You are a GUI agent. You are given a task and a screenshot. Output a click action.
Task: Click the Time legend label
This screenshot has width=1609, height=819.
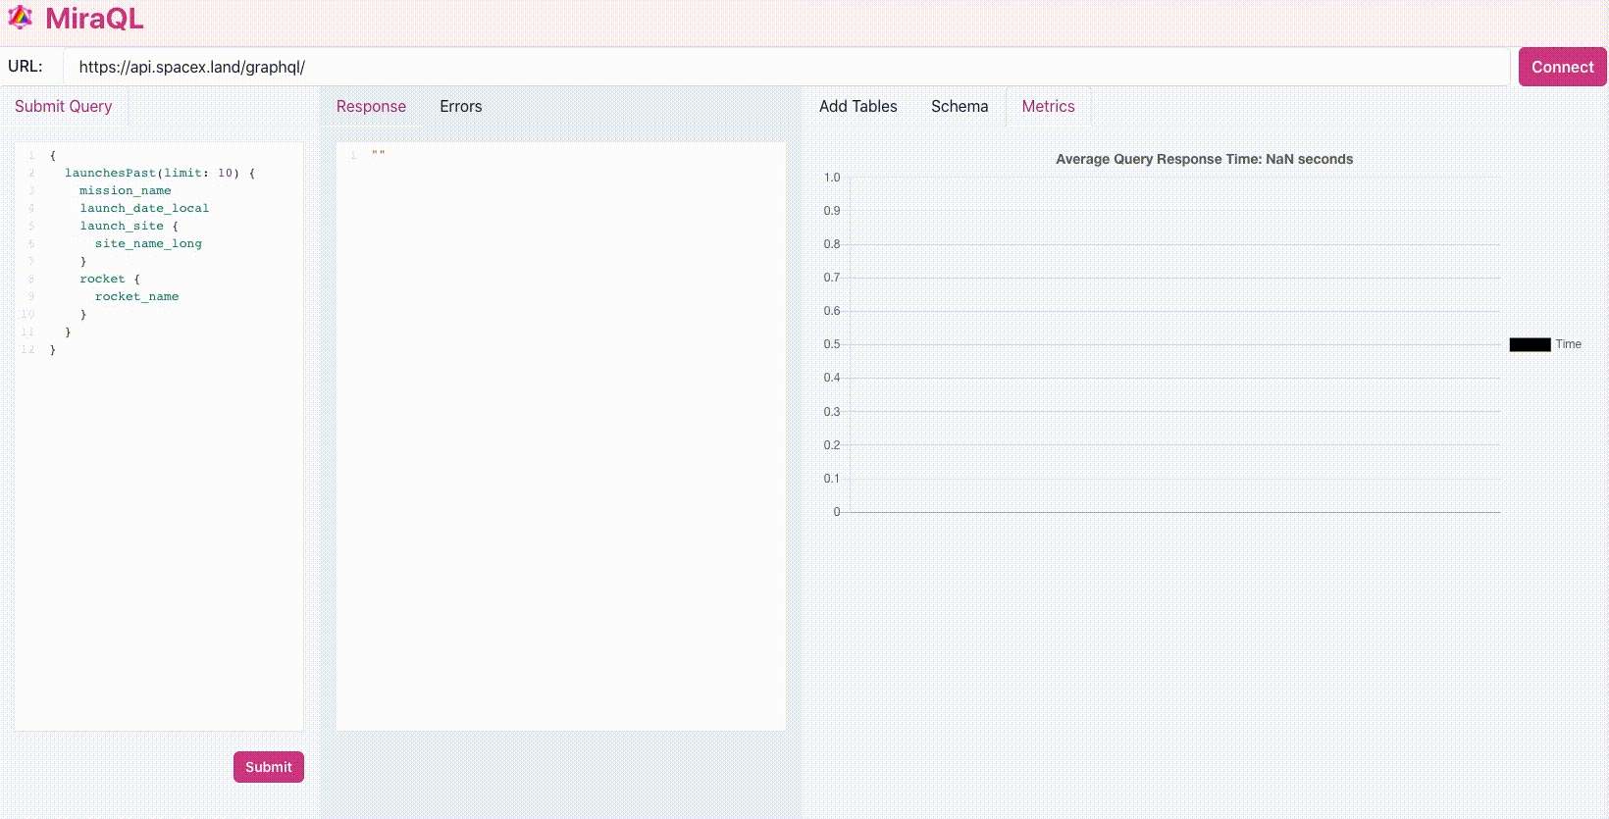[1568, 344]
